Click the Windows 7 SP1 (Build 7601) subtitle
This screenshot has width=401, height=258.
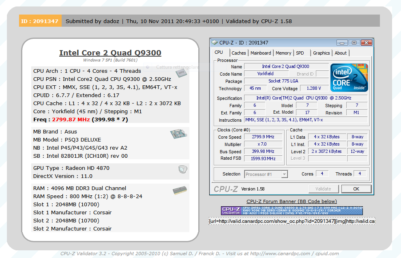point(110,60)
